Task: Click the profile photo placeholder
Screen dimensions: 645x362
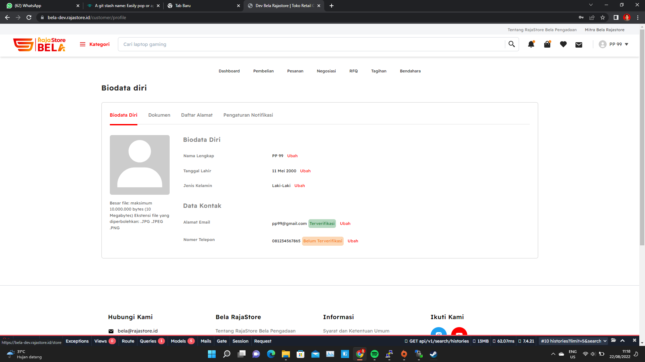Action: pyautogui.click(x=140, y=165)
